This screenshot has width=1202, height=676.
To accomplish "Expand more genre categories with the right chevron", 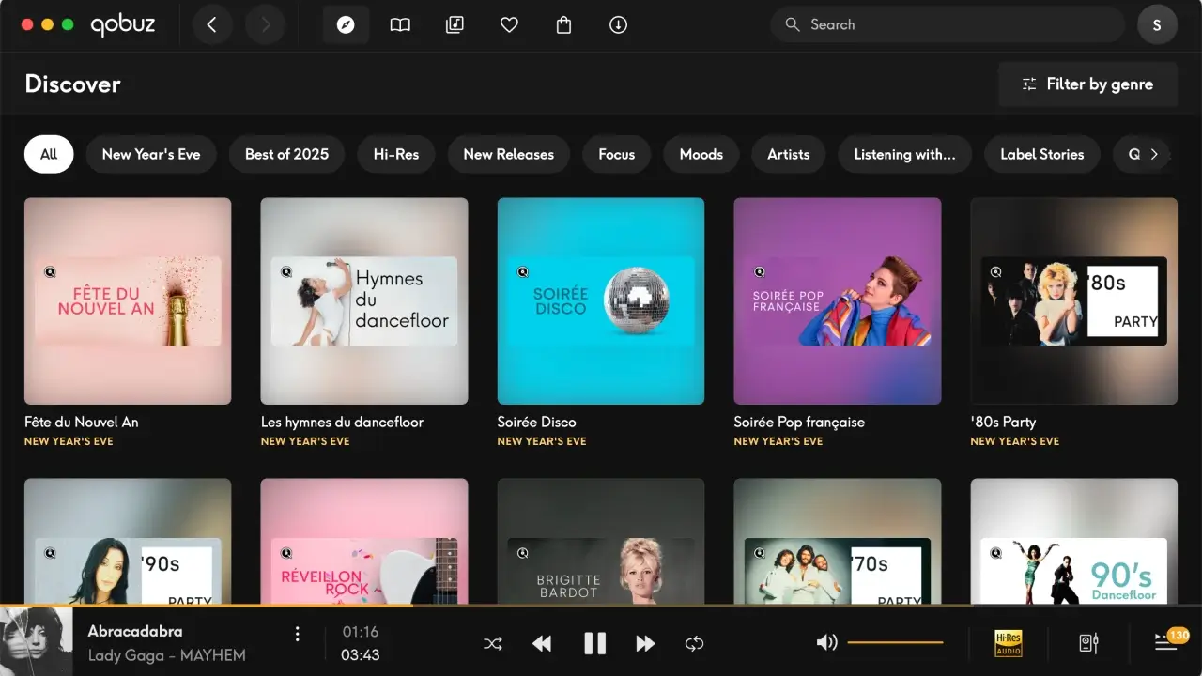I will coord(1155,153).
